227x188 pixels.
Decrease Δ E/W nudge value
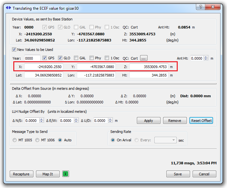click(76, 122)
